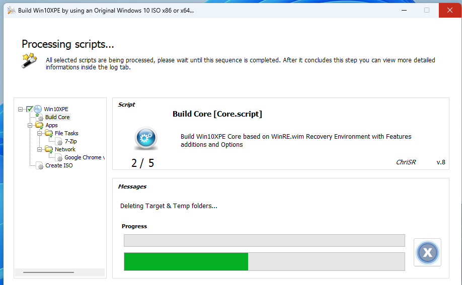Click the 'Build Core [Core.script]' title

point(217,114)
